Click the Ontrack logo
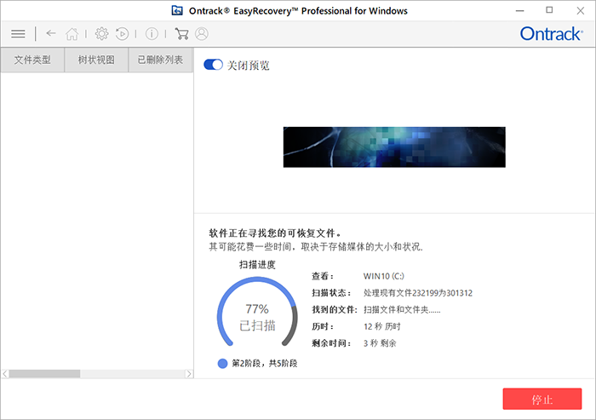Screen dimensions: 596x420 pyautogui.click(x=551, y=34)
